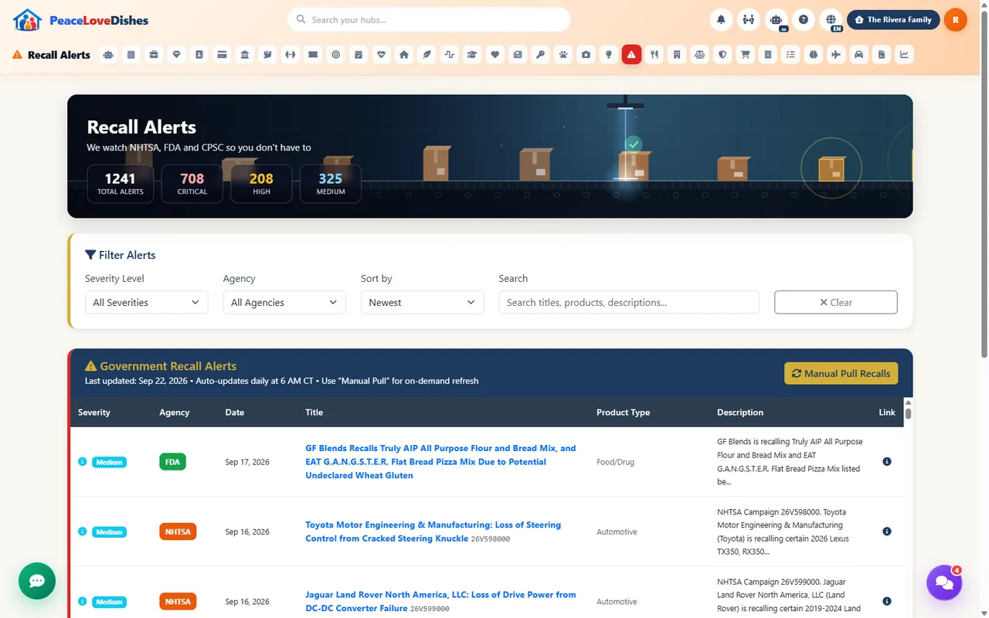Sort by the Severity column header
Screen dimensions: 989x618
click(x=94, y=413)
